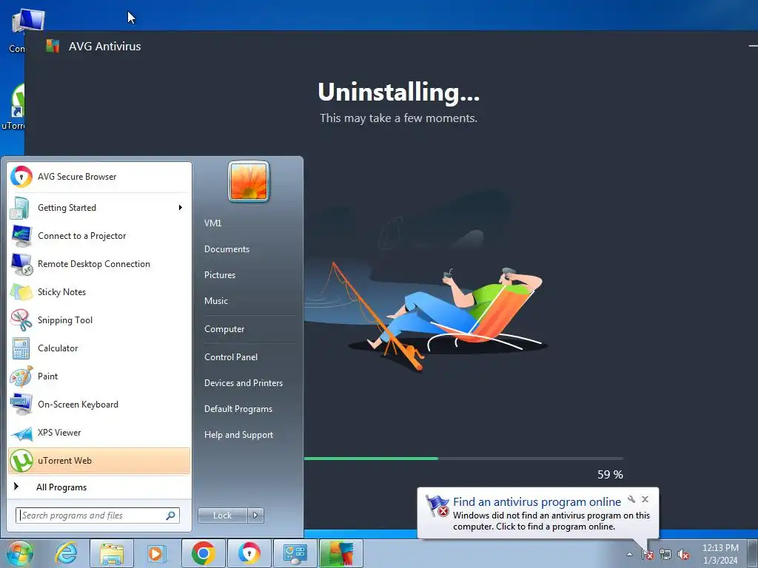Click Find an antivirus program online link
The height and width of the screenshot is (568, 758).
tap(537, 502)
